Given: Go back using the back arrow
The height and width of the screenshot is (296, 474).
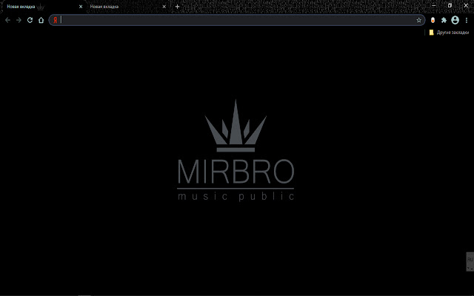Looking at the screenshot, I should pyautogui.click(x=7, y=20).
